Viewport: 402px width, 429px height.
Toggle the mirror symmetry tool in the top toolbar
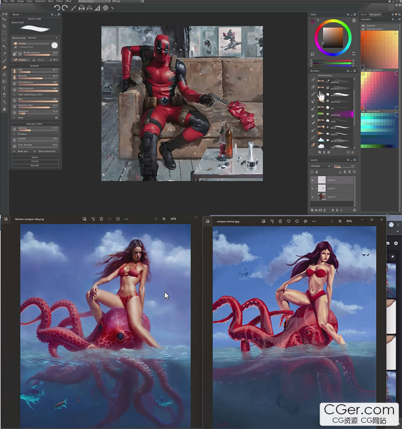click(x=81, y=8)
